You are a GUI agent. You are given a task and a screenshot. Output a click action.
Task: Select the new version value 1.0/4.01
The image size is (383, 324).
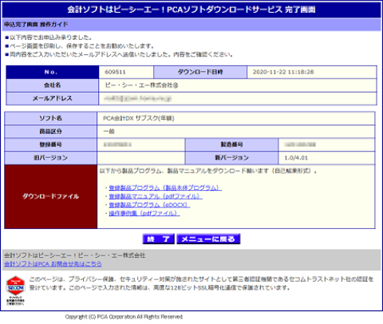296,158
